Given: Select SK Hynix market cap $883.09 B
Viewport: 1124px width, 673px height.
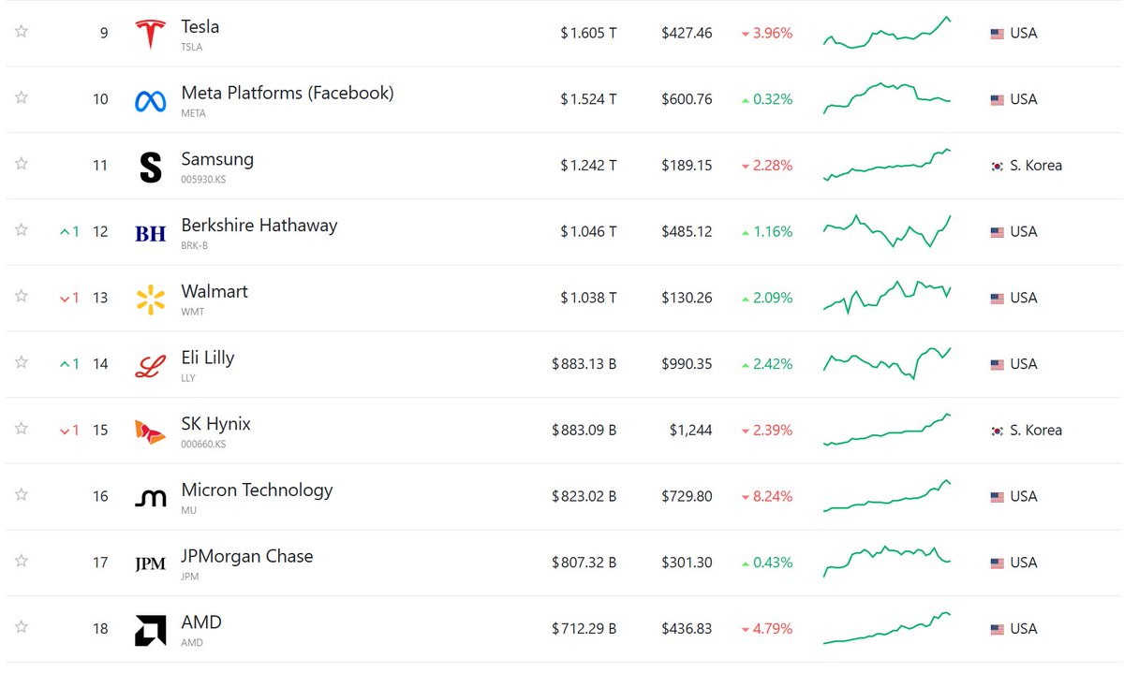Looking at the screenshot, I should coord(584,431).
